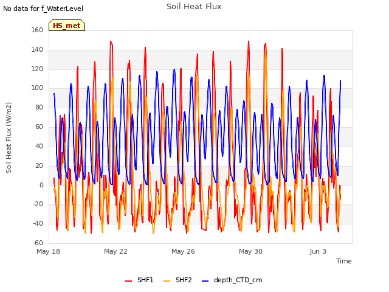
Task: Select the SHF2 legend label
Action: coord(184,280)
